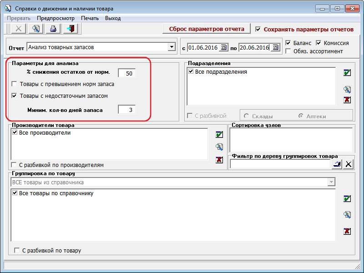364x273 pixels.
Task: Click the printer icon in toolbar
Action: (53, 29)
